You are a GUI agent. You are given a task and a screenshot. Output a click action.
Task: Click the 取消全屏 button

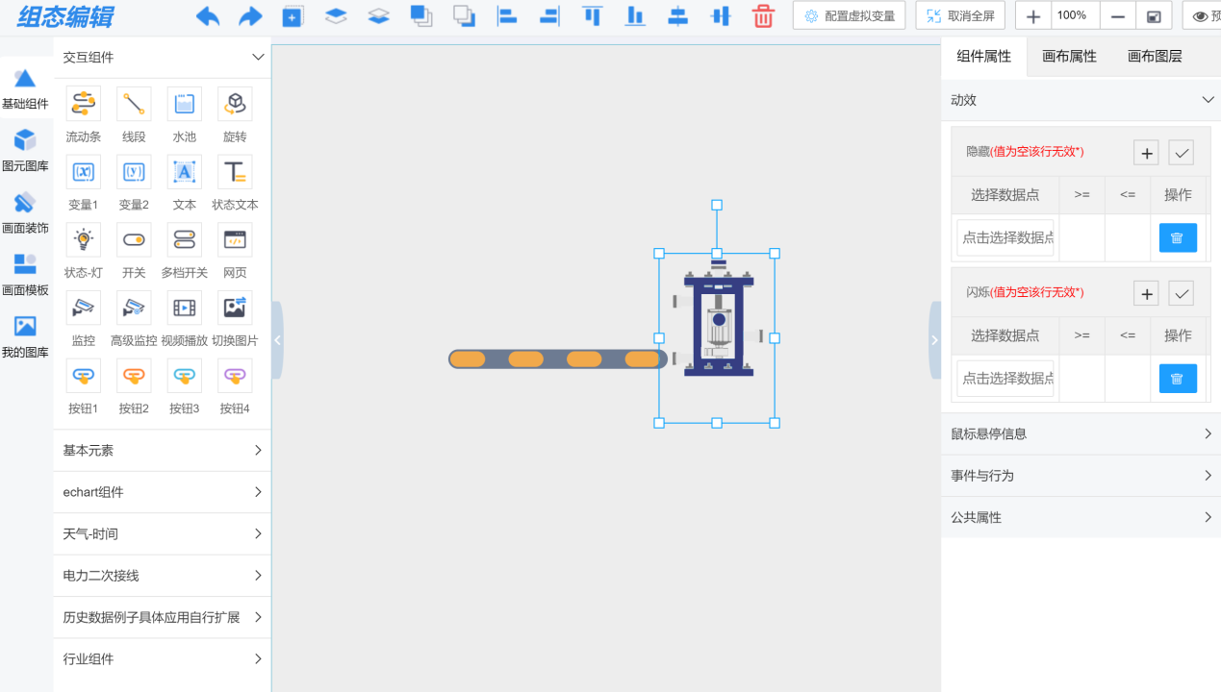[x=960, y=16]
